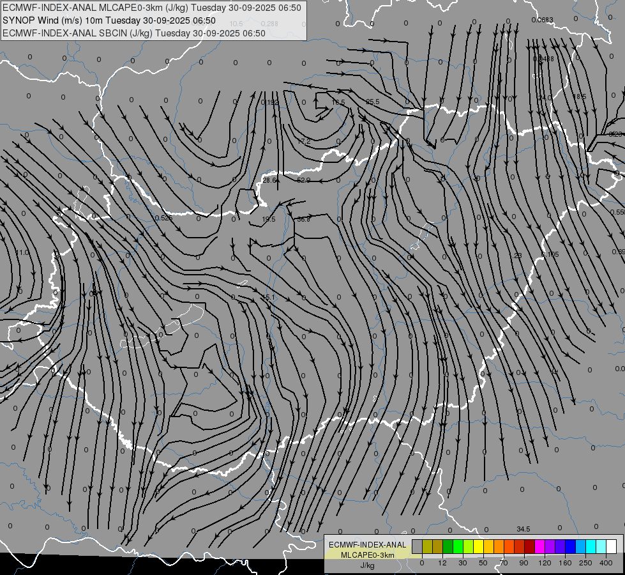Select the violet-purple legend swatch

tap(550, 546)
